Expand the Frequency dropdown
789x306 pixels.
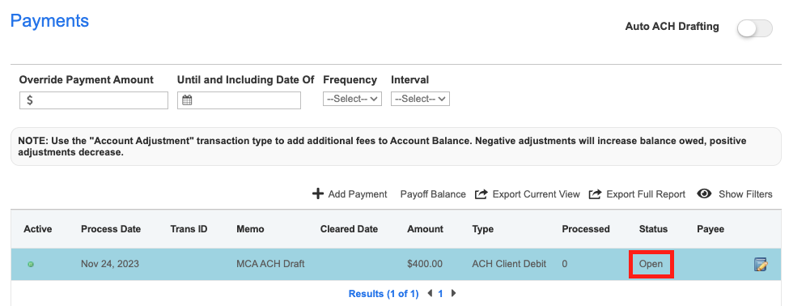pyautogui.click(x=352, y=99)
